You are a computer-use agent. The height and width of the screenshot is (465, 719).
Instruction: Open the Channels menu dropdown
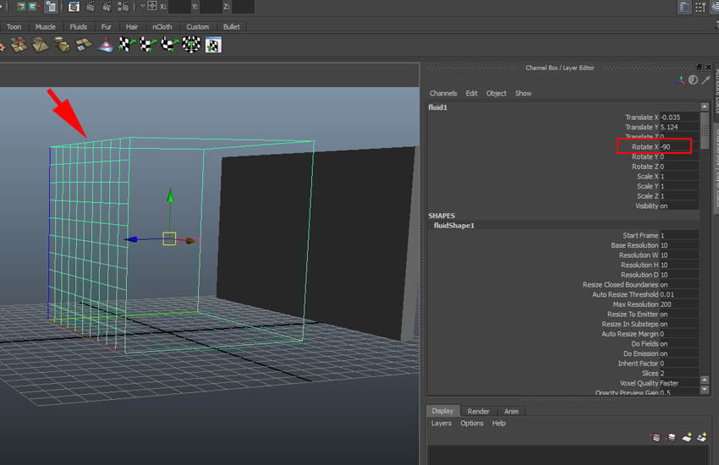point(443,93)
